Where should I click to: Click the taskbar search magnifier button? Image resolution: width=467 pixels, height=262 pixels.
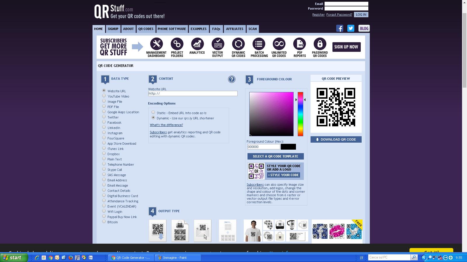point(414,257)
